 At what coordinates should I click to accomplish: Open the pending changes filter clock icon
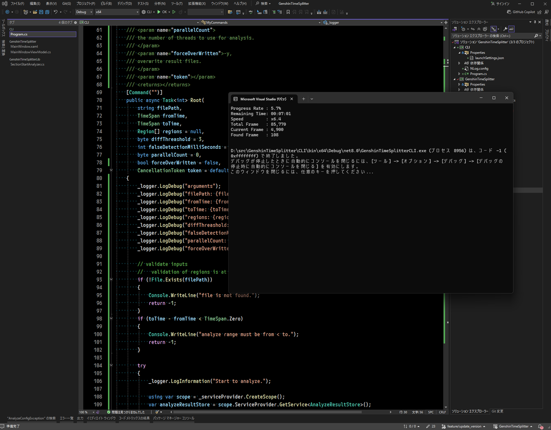pyautogui.click(x=463, y=29)
